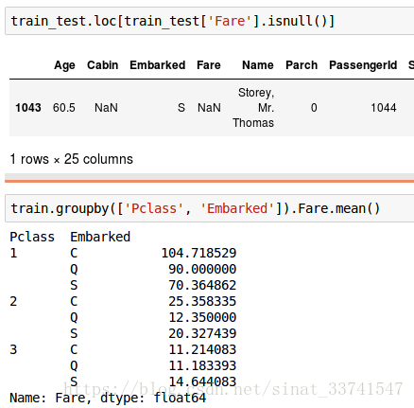The height and width of the screenshot is (408, 414).
Task: Select row index 1043
Action: click(28, 108)
